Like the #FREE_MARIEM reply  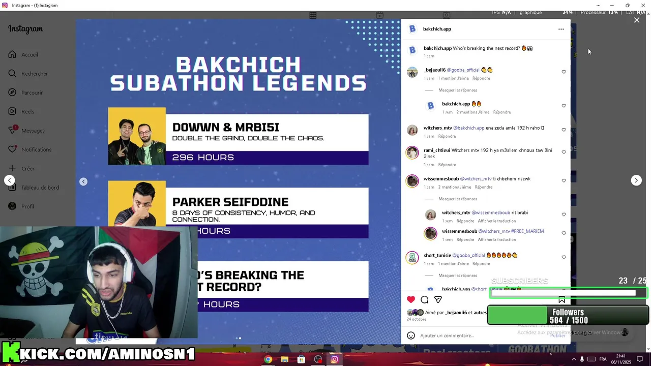click(564, 233)
